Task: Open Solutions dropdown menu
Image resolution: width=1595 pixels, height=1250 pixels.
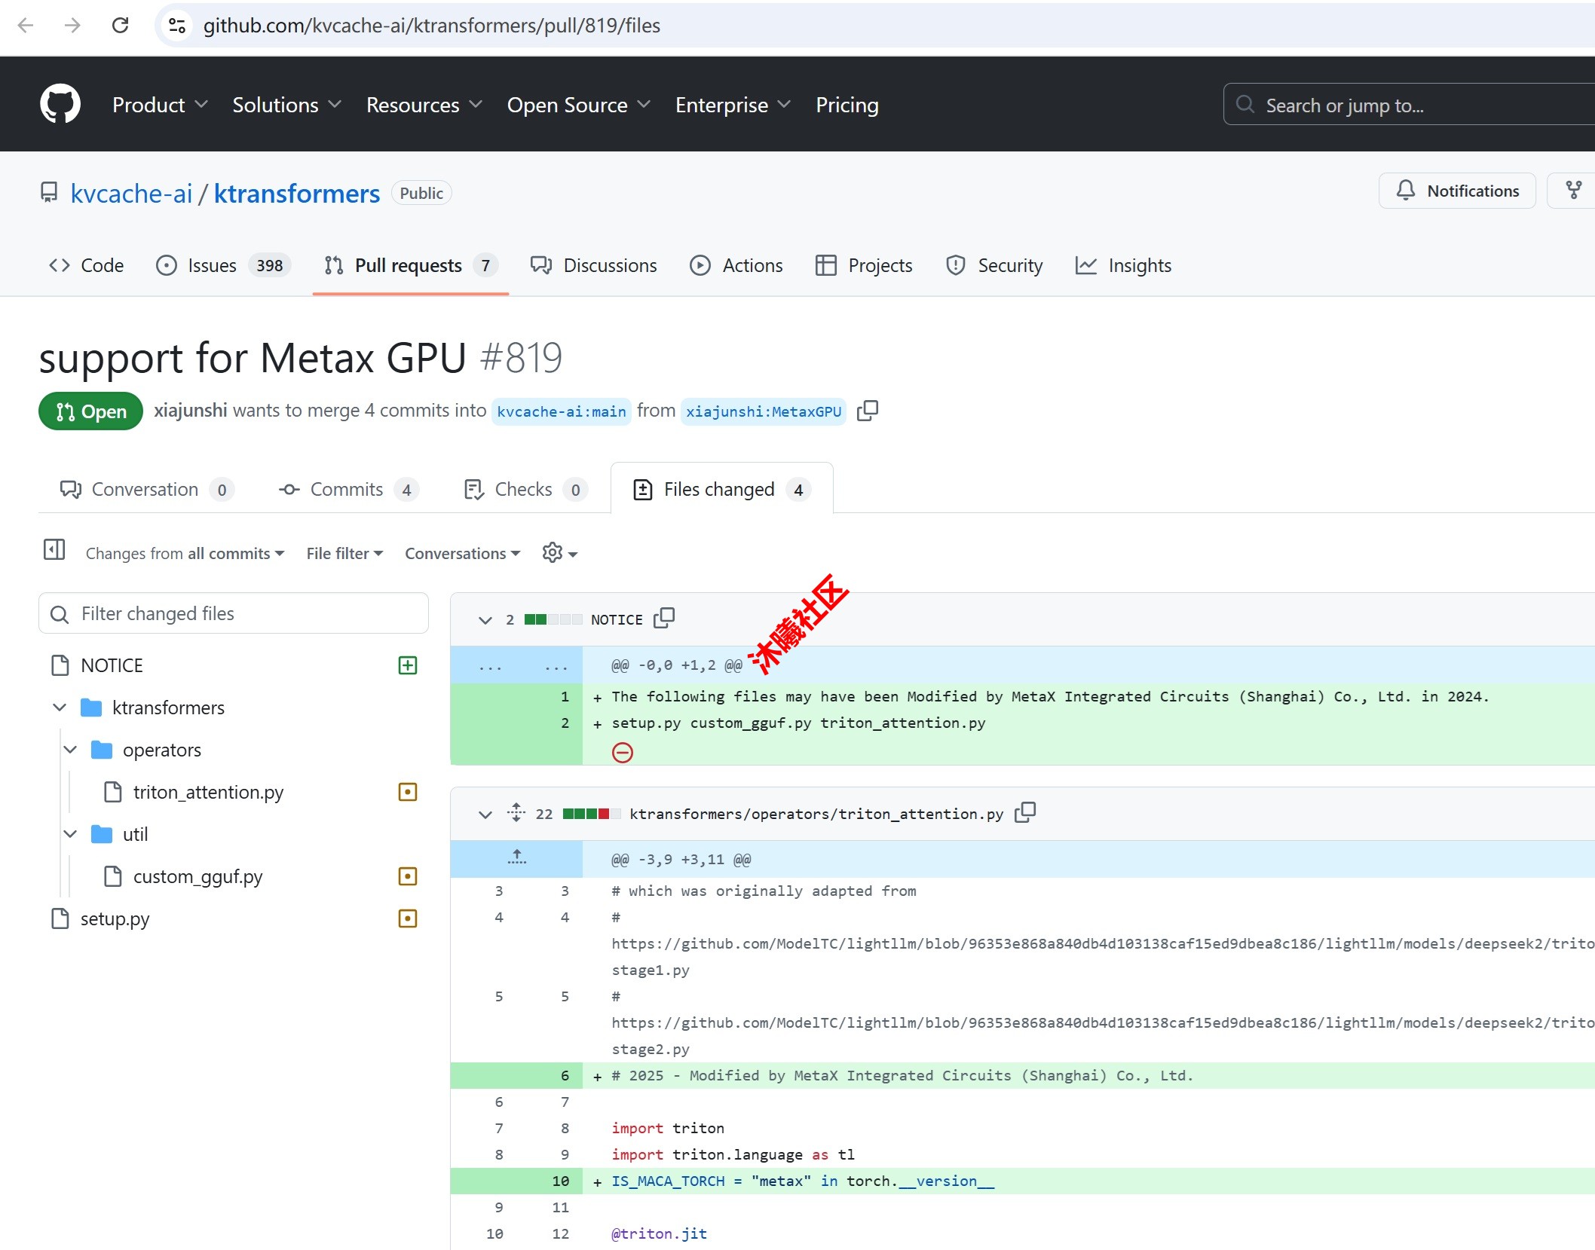Action: pos(286,105)
